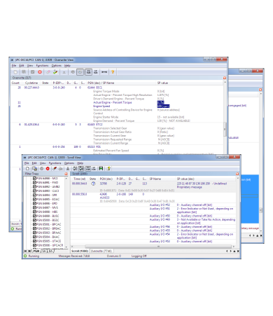Click the yellow help icon in Scroll View toolbar
The width and height of the screenshot is (273, 316).
[x=108, y=168]
